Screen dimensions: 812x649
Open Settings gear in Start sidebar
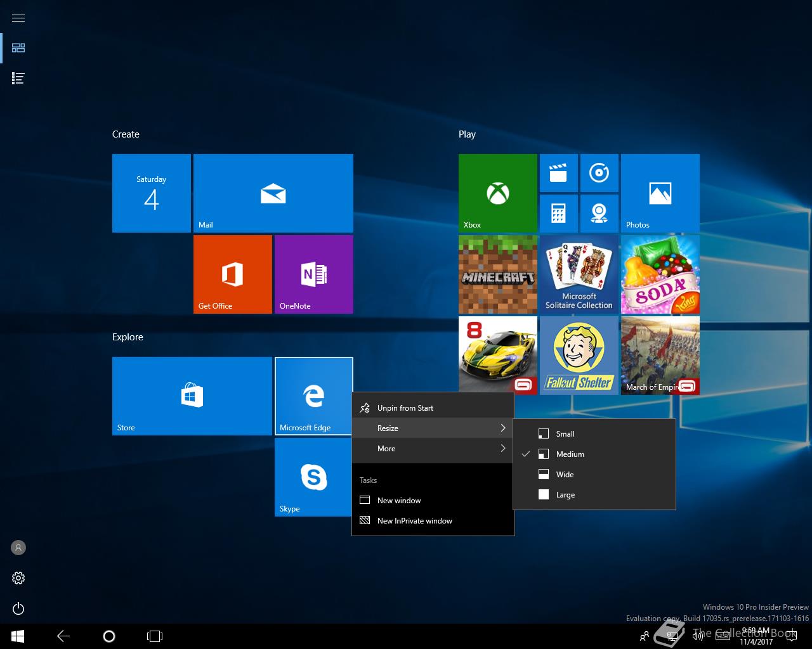pos(18,578)
